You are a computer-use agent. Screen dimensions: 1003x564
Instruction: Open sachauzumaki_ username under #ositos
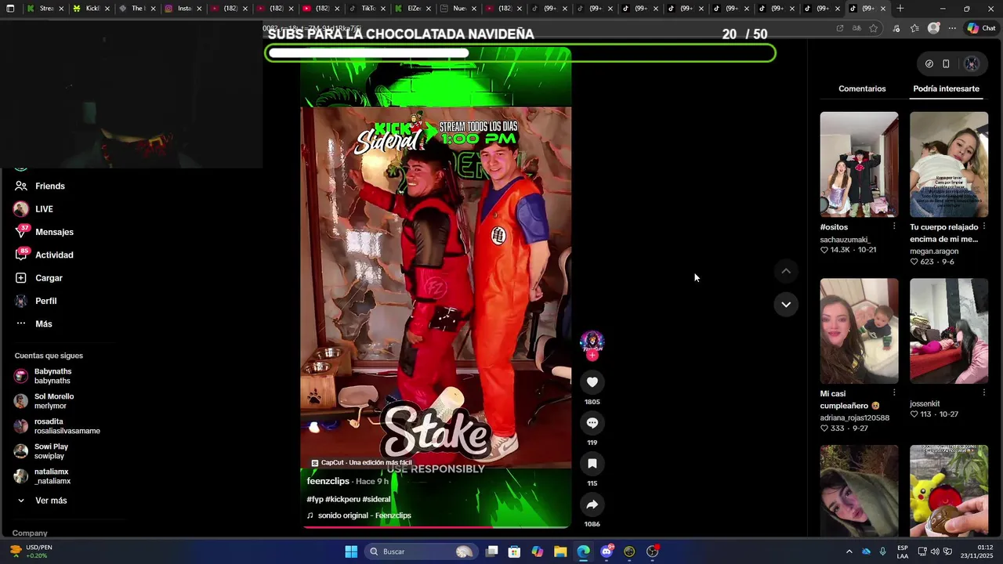coord(845,240)
